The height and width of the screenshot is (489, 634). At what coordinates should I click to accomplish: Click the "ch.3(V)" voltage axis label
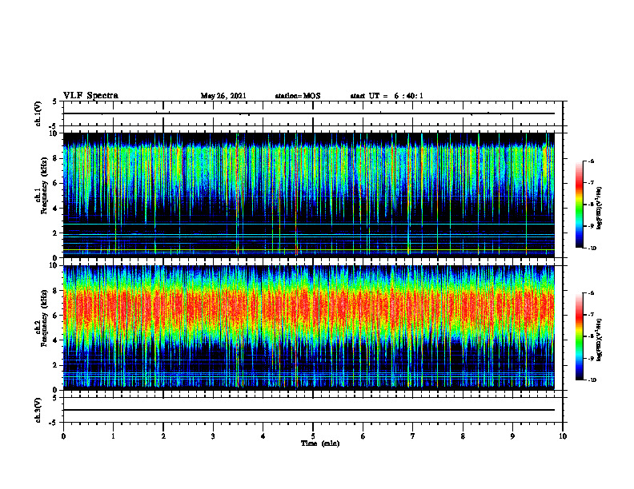point(38,410)
